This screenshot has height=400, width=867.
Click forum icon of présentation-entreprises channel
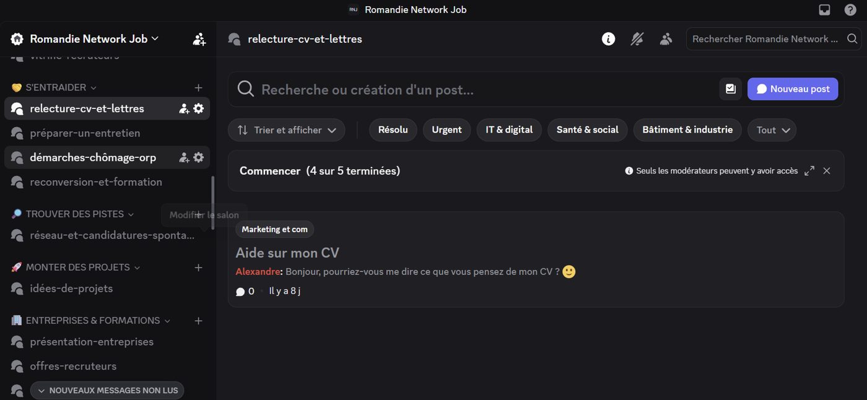(17, 342)
